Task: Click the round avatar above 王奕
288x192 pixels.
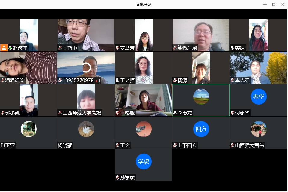Action: point(144,129)
